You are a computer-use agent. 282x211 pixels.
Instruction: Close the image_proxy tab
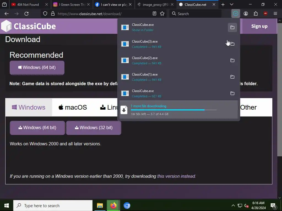click(172, 5)
